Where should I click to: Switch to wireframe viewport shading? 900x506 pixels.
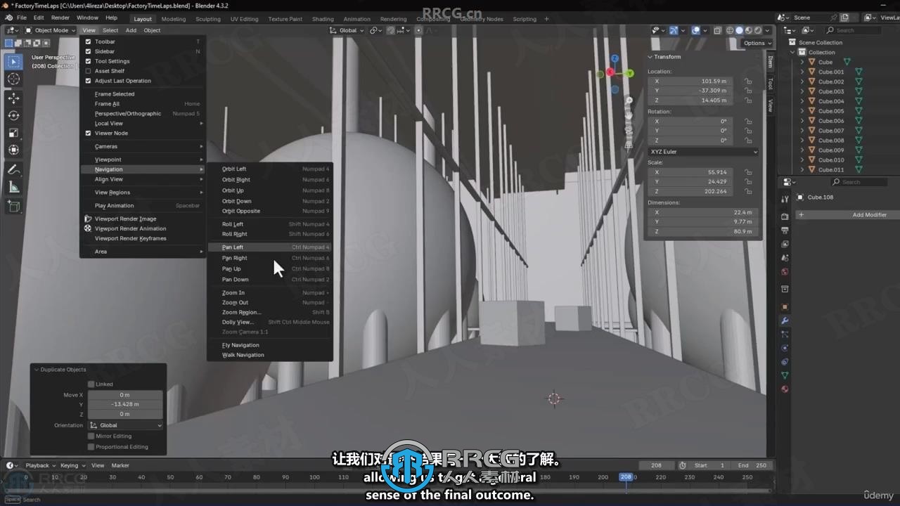(730, 30)
